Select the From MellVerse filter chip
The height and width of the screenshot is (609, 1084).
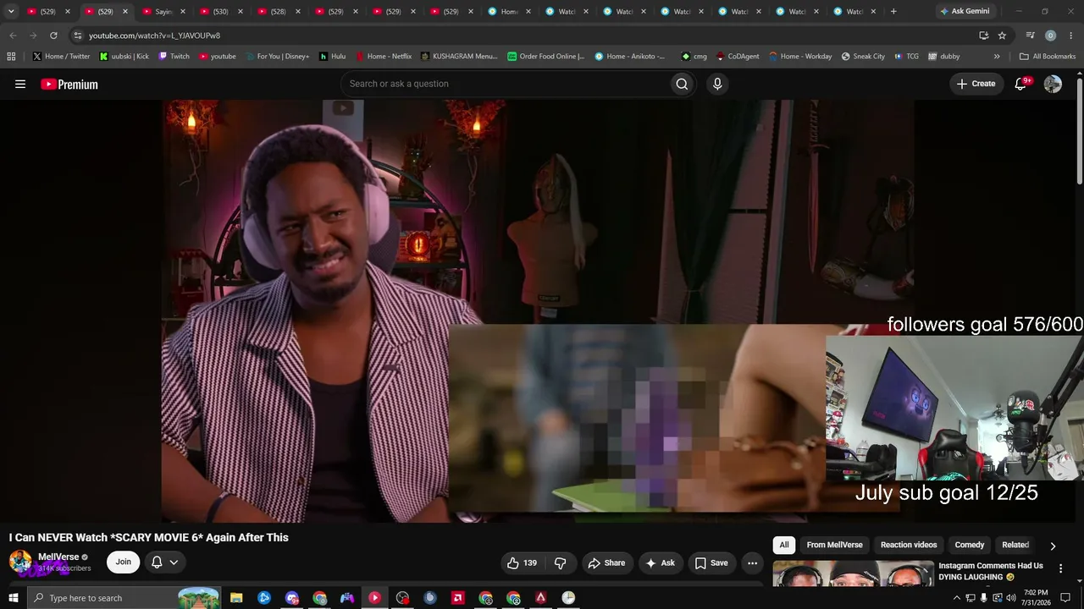click(834, 546)
